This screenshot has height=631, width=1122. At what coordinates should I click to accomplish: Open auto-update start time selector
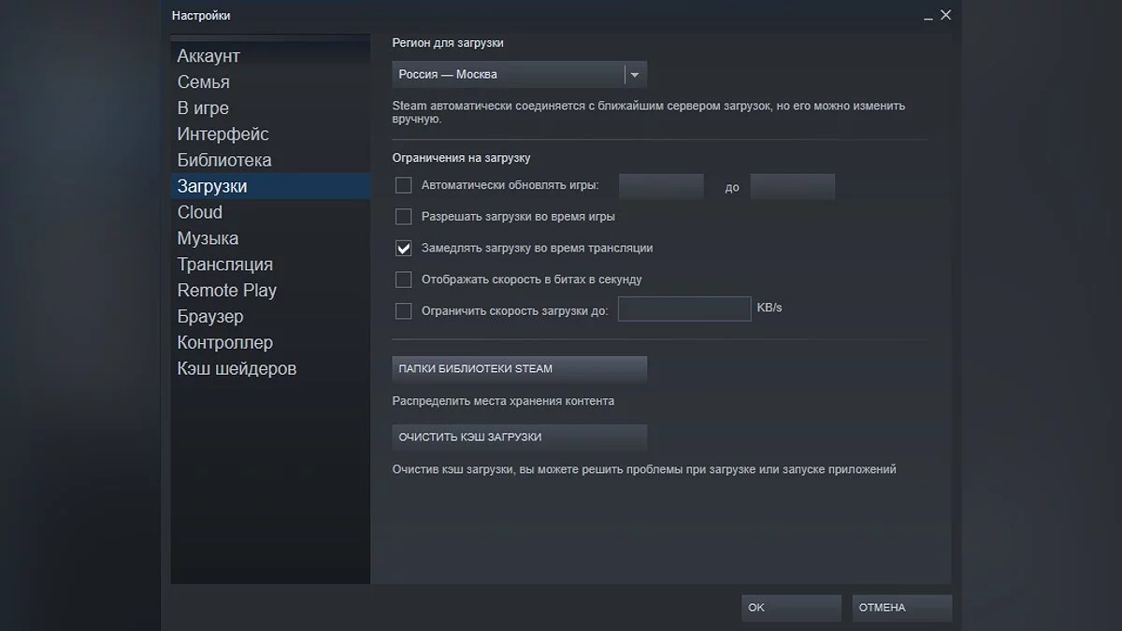click(x=661, y=187)
